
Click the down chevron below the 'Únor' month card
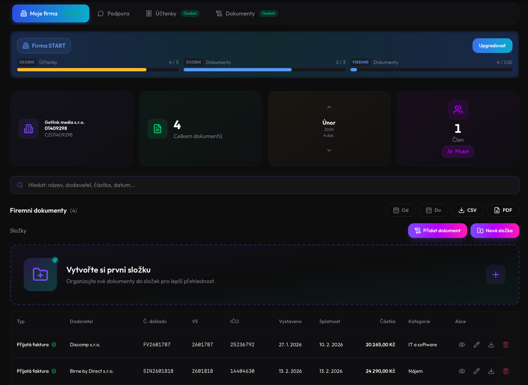329,150
